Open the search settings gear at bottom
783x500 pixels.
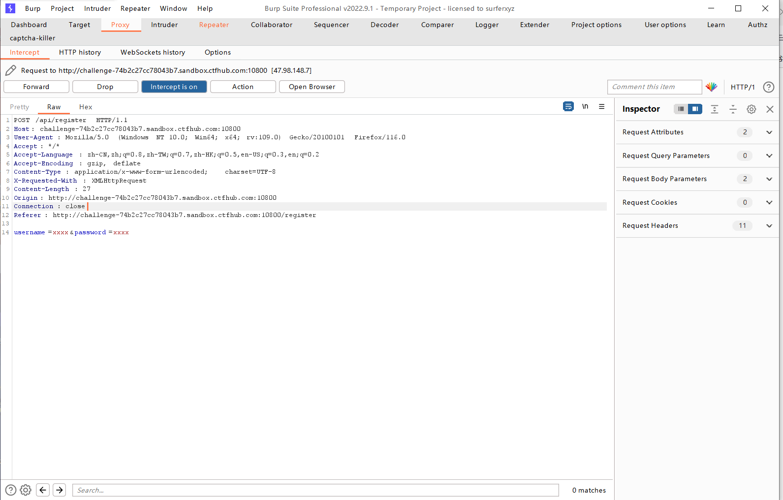26,490
